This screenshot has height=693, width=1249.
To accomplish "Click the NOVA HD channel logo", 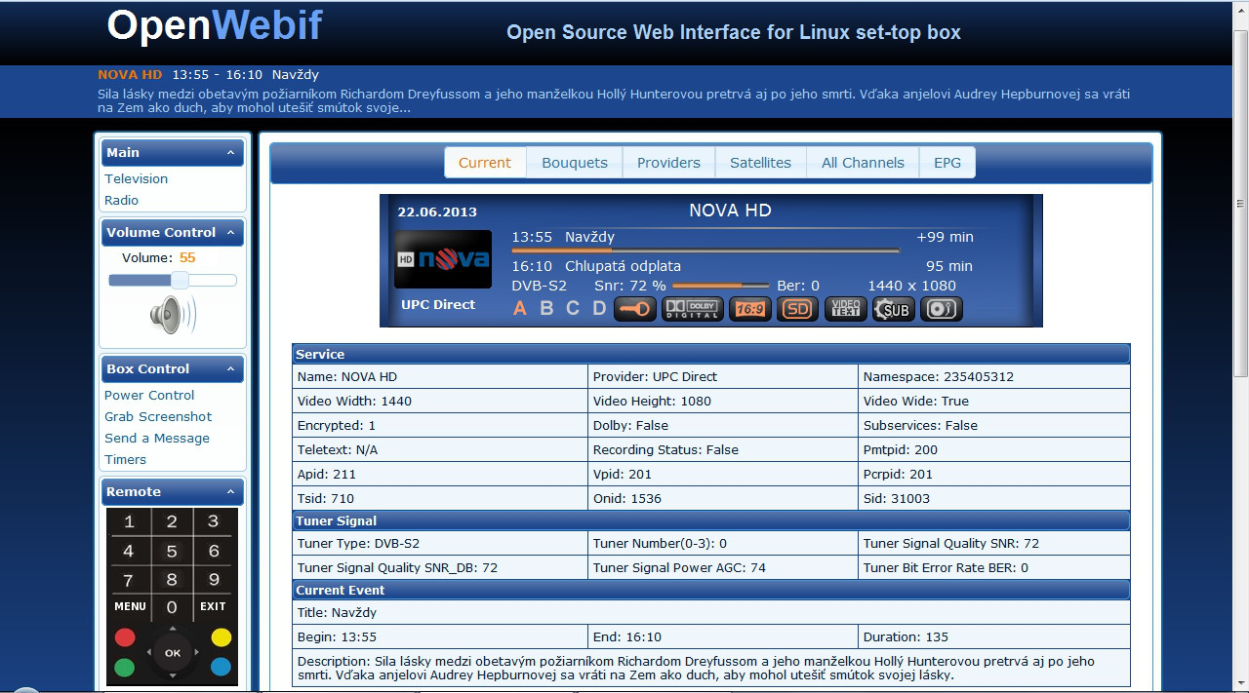I will tap(443, 259).
